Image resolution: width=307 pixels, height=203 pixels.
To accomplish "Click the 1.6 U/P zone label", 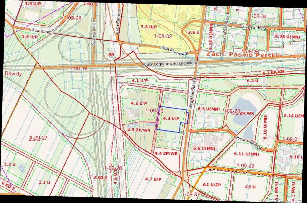I will [x=30, y=37].
